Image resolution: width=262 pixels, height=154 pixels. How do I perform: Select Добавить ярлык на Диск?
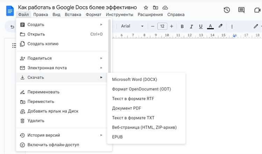[x=61, y=111]
